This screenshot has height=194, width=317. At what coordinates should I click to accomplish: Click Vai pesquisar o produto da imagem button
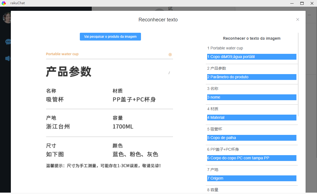pyautogui.click(x=110, y=37)
